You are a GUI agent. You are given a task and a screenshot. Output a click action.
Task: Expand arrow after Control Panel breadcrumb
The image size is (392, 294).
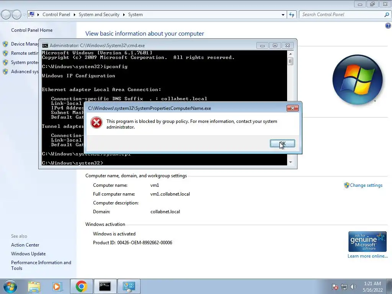point(75,15)
